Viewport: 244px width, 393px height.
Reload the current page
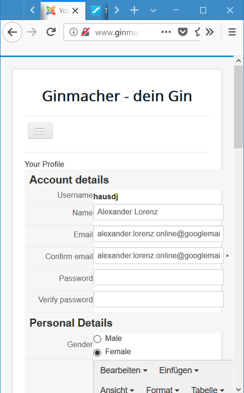(x=51, y=32)
